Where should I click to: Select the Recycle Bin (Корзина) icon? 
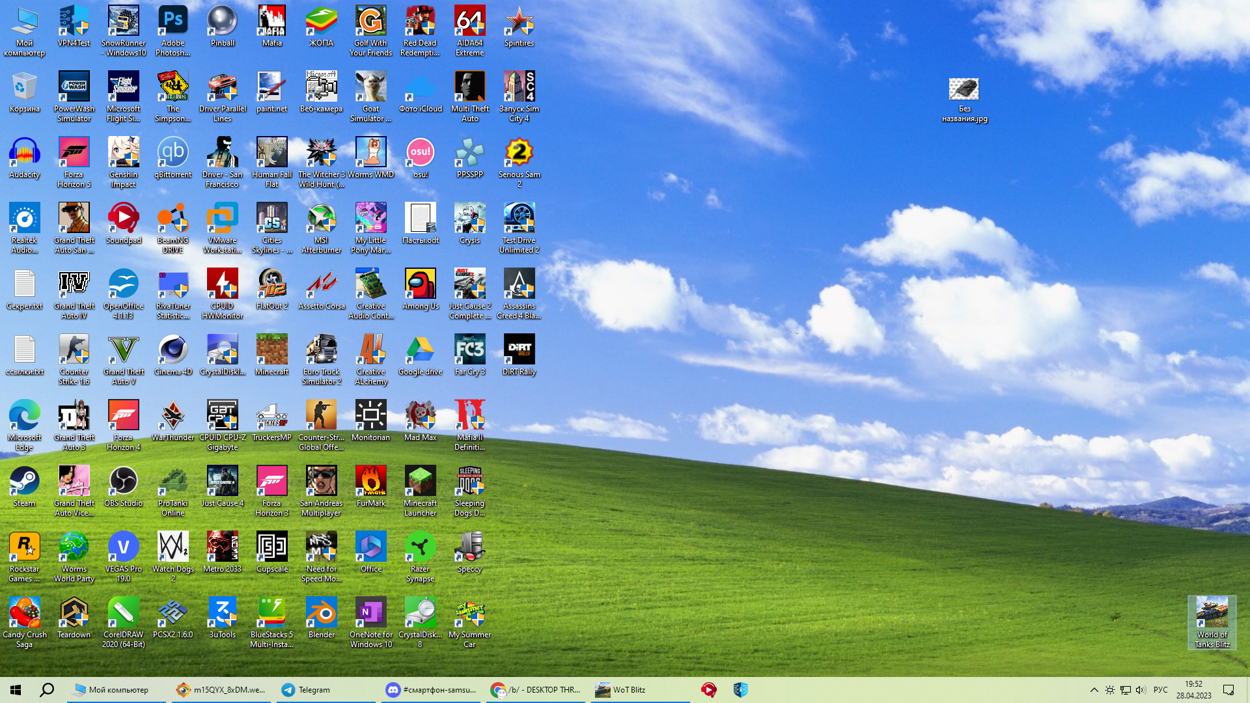pos(25,92)
